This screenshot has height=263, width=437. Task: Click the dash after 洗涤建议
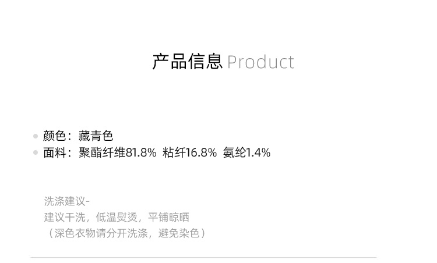click(87, 202)
